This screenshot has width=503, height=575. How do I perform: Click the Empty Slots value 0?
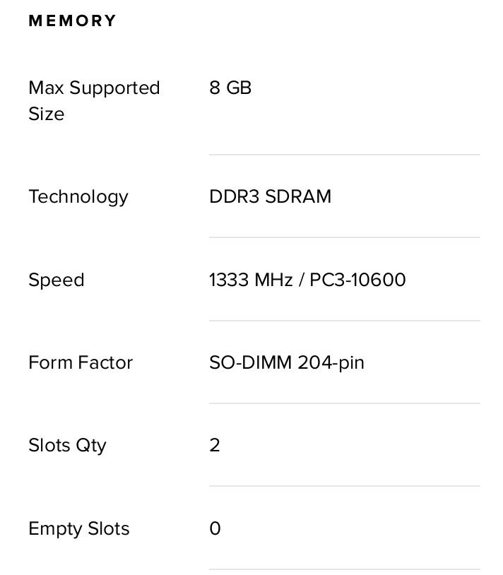[215, 528]
